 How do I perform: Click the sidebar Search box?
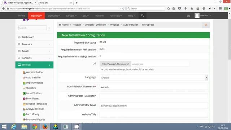point(32,28)
